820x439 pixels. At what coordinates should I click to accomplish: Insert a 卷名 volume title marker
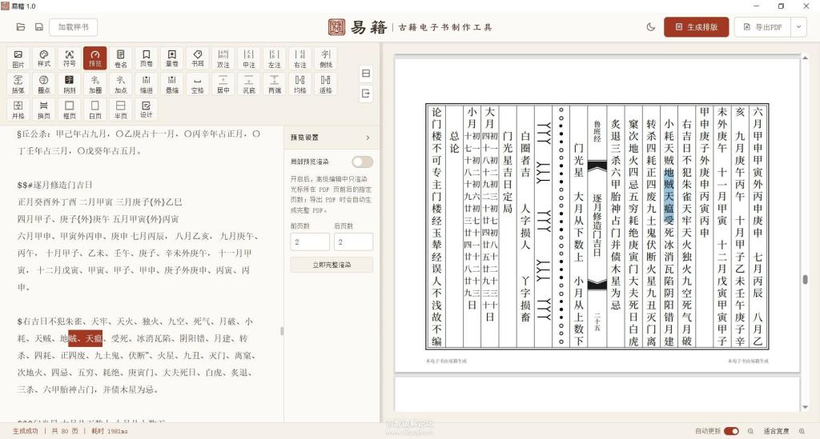coord(121,58)
